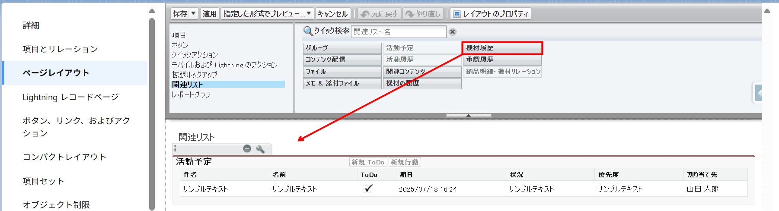Collapse the palette using the up-arrow handle
Screen dimensions: 779x211
[x=468, y=116]
